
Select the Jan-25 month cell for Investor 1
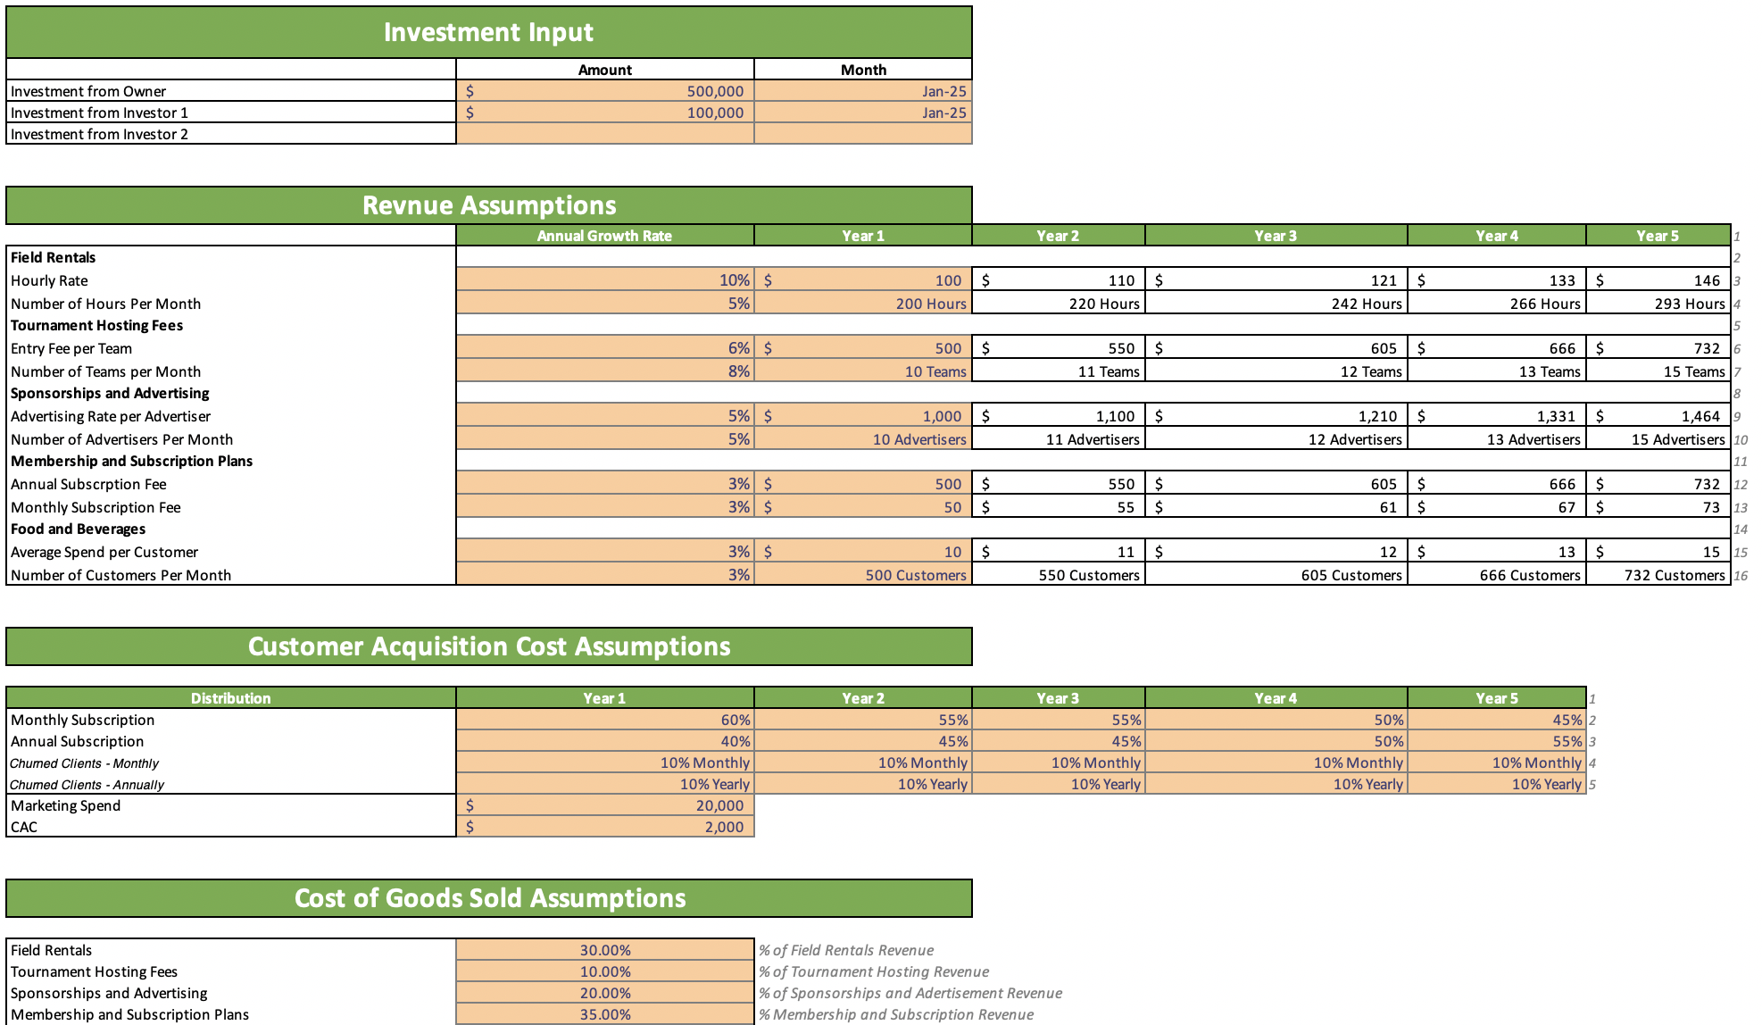coord(862,112)
